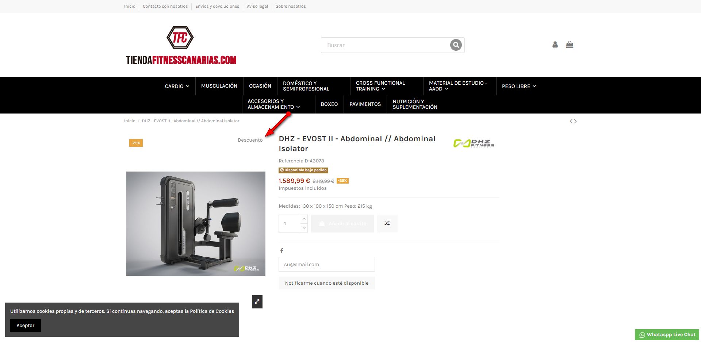Expand the Peso Libre menu
Viewport: 701px width, 342px height.
tap(519, 86)
